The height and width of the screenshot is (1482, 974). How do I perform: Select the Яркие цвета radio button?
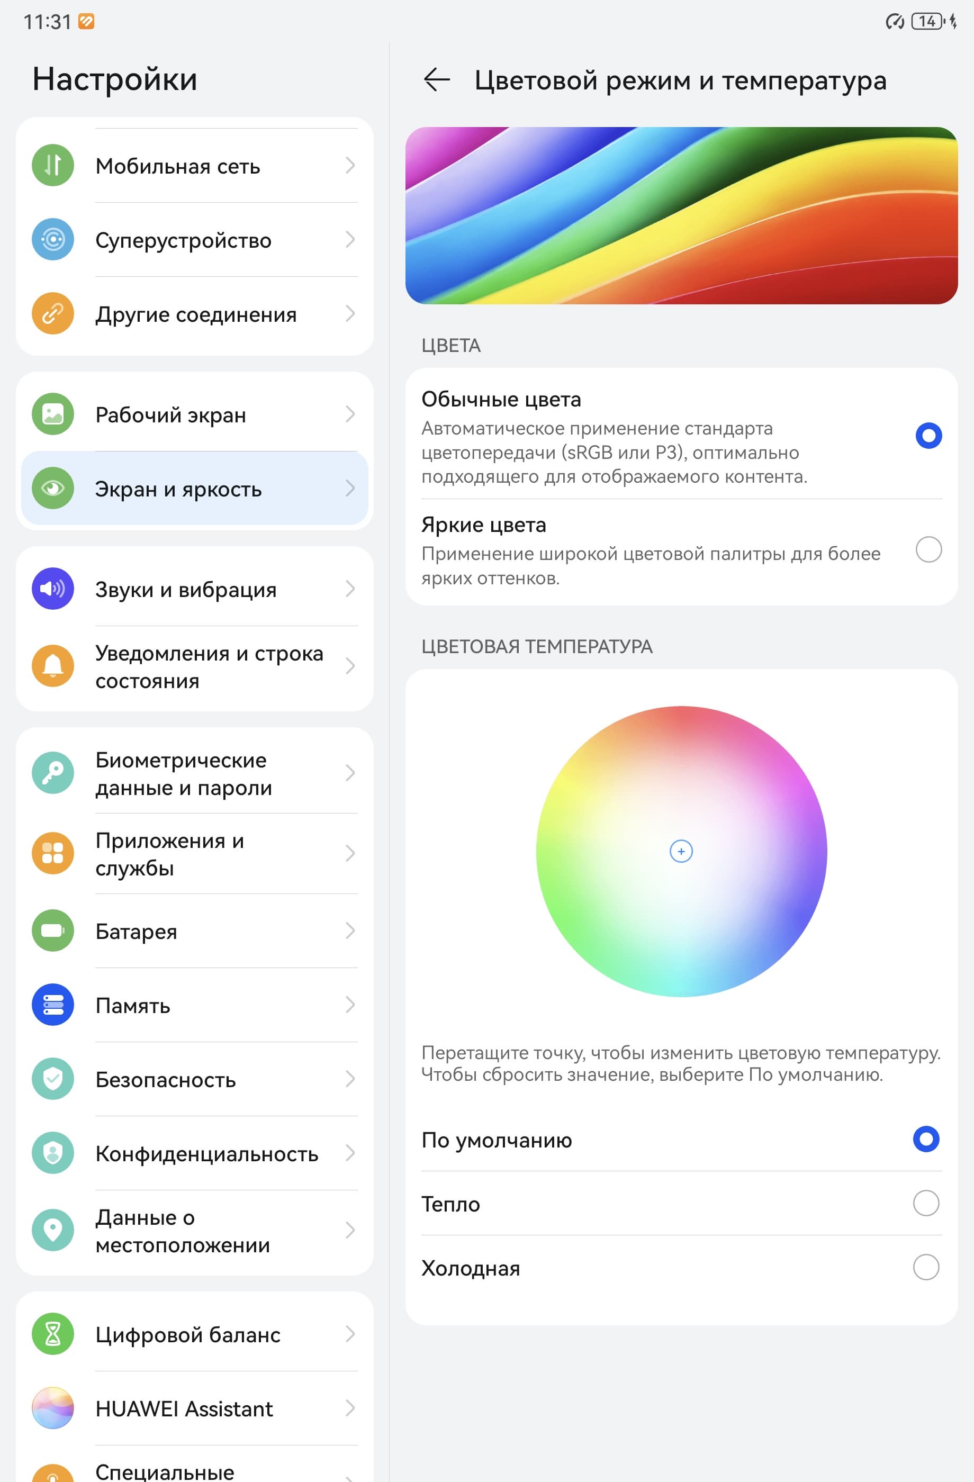(x=928, y=550)
